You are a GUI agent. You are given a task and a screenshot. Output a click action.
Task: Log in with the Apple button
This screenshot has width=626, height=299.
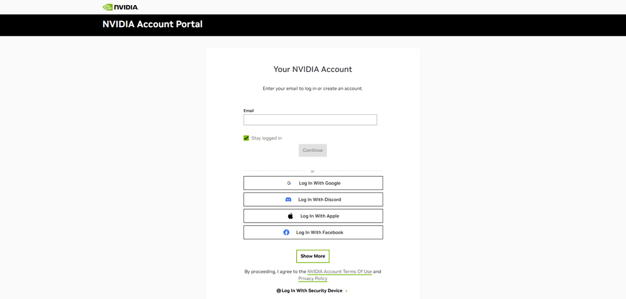pos(313,216)
